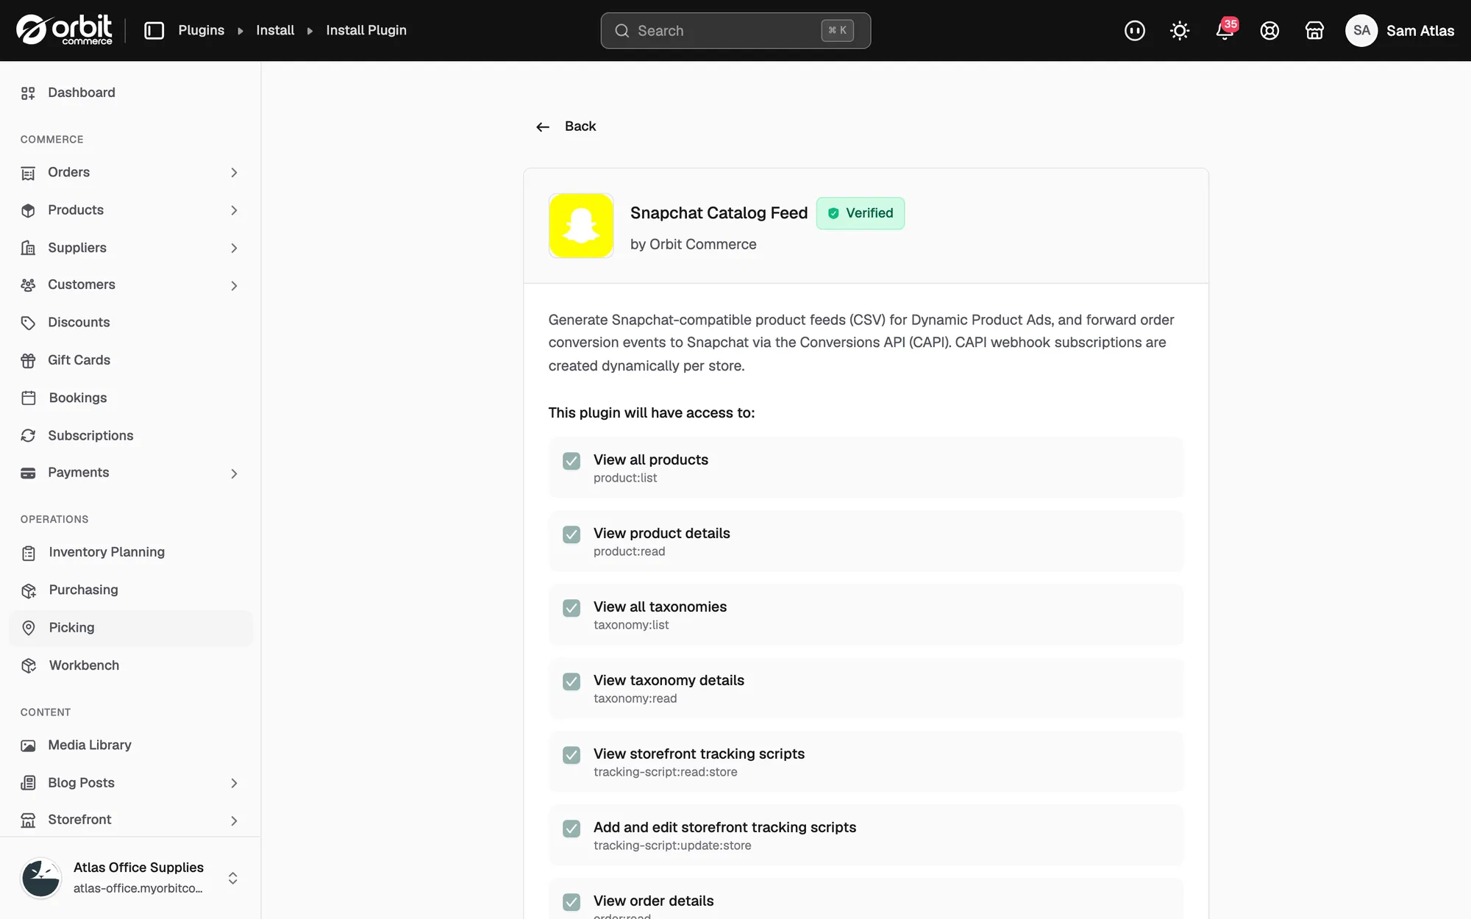Toggle the View order details checkbox
This screenshot has height=919, width=1471.
click(x=571, y=902)
